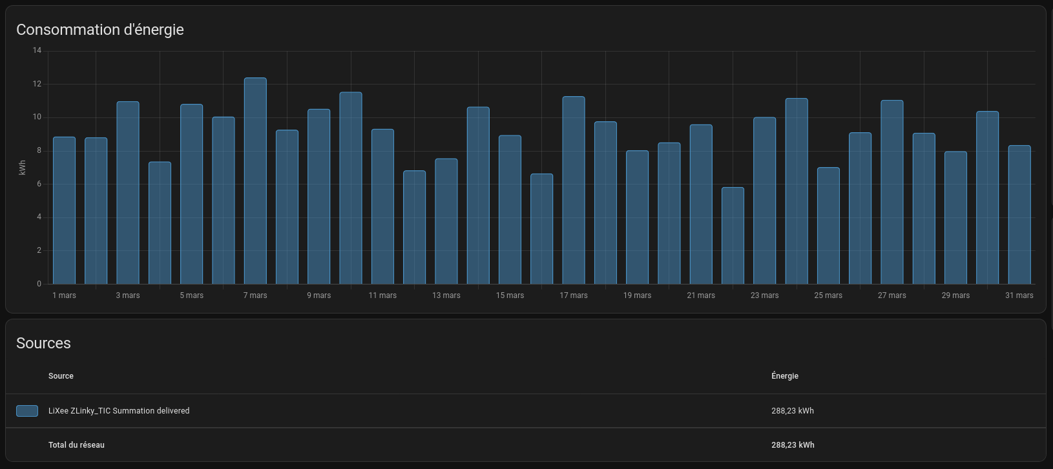Open the LiXee ZLinky_TIC Summation delivered source row
This screenshot has height=469, width=1053.
click(526, 411)
